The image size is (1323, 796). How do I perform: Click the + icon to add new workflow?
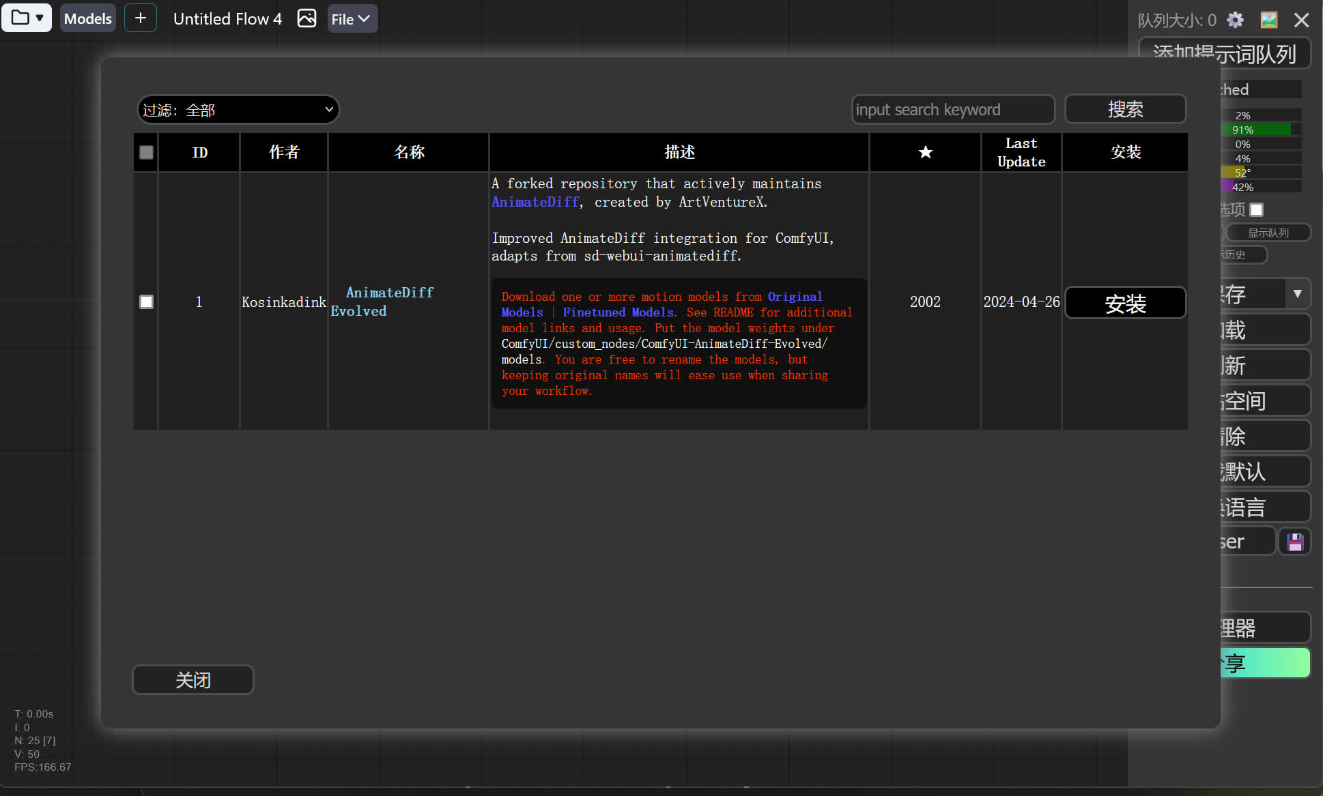click(x=141, y=18)
